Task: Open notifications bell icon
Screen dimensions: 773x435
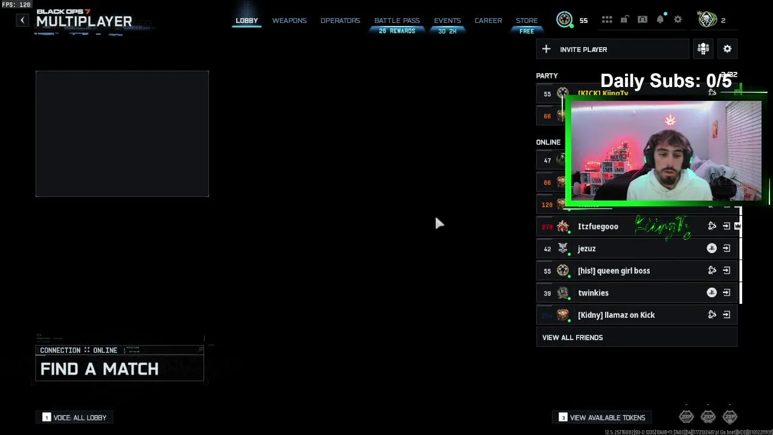Action: pyautogui.click(x=660, y=20)
